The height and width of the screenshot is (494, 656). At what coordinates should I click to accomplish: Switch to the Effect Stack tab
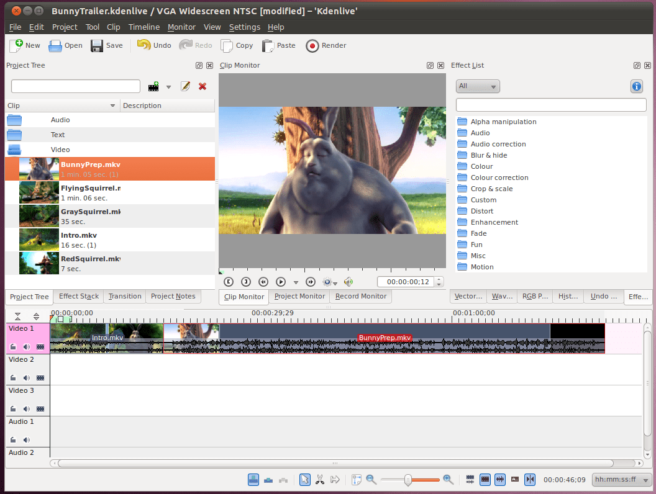click(x=79, y=296)
